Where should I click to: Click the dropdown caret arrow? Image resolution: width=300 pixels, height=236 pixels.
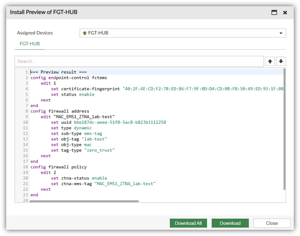click(281, 33)
